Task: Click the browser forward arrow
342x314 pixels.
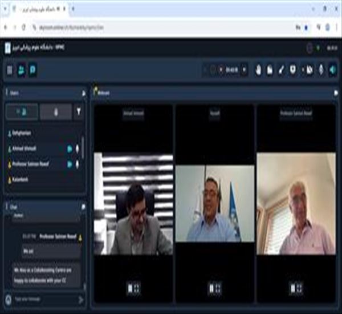Action: [x=15, y=27]
